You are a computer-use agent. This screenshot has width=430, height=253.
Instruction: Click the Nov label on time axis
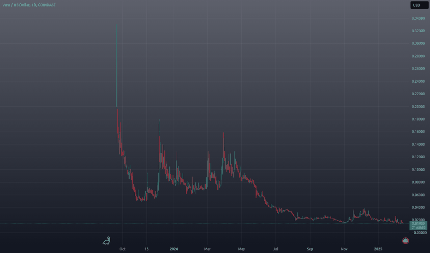point(344,249)
